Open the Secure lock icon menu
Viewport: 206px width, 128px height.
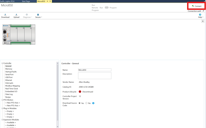tap(38, 15)
